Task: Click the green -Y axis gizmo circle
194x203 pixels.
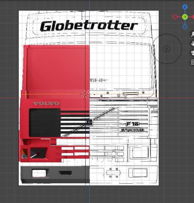Action: pos(185,17)
